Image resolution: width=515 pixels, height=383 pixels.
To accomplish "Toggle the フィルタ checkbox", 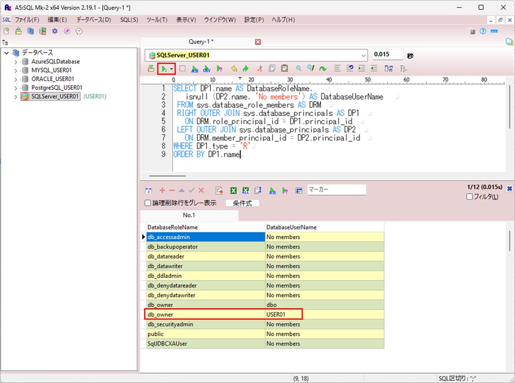I will coord(469,197).
